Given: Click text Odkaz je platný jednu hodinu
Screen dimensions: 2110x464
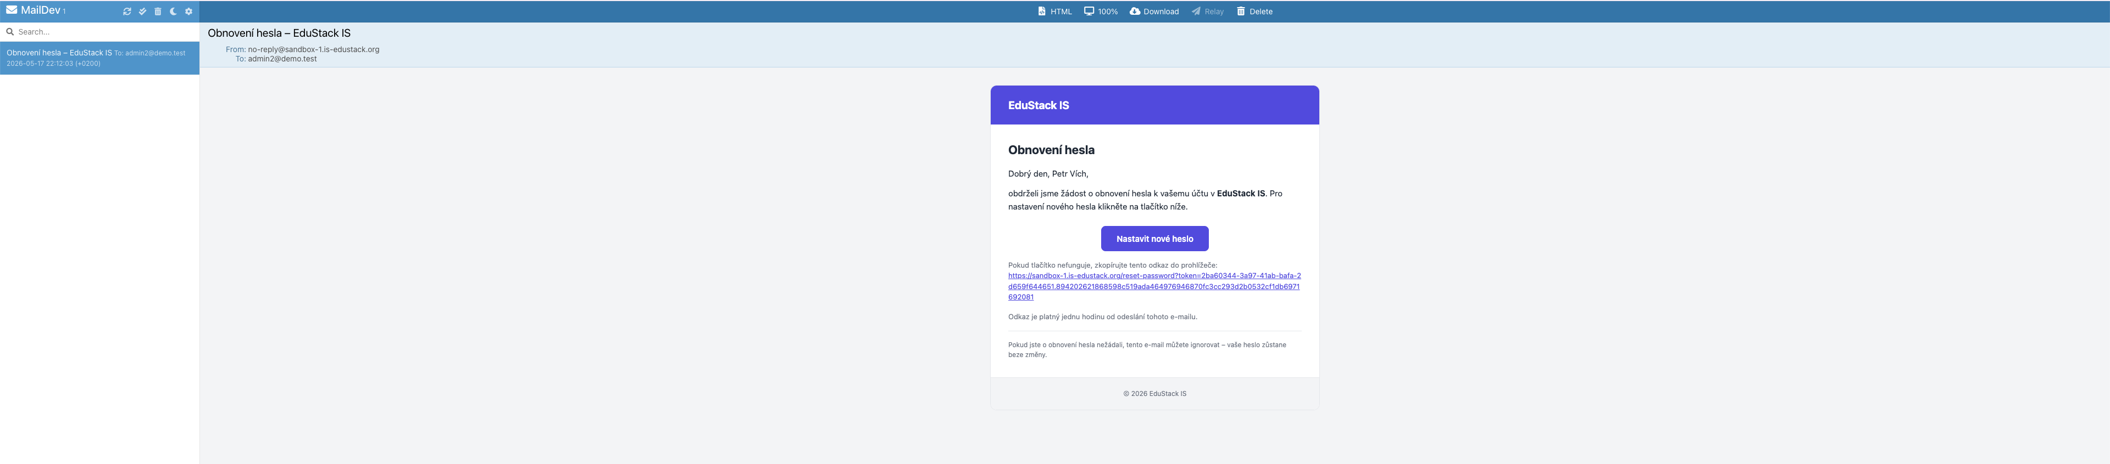Looking at the screenshot, I should coord(1057,317).
